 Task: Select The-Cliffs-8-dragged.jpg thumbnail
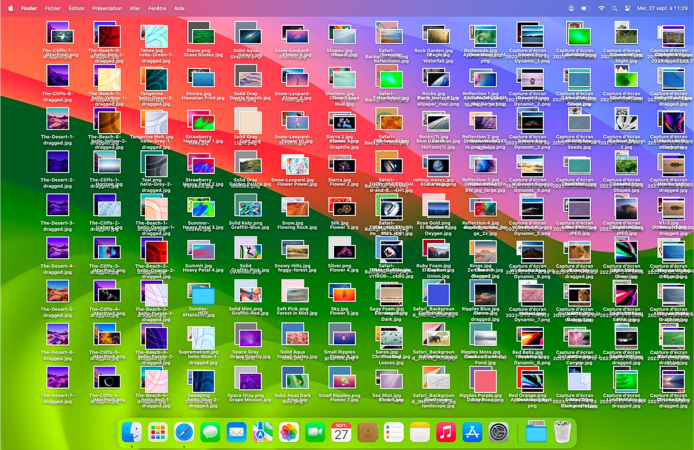click(x=57, y=76)
